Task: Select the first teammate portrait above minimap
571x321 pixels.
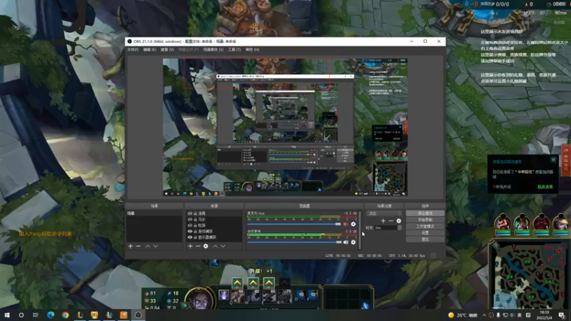Action: point(502,222)
